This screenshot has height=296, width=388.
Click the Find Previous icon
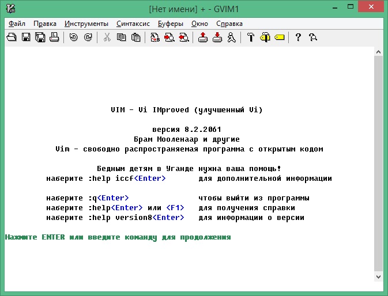(184, 37)
